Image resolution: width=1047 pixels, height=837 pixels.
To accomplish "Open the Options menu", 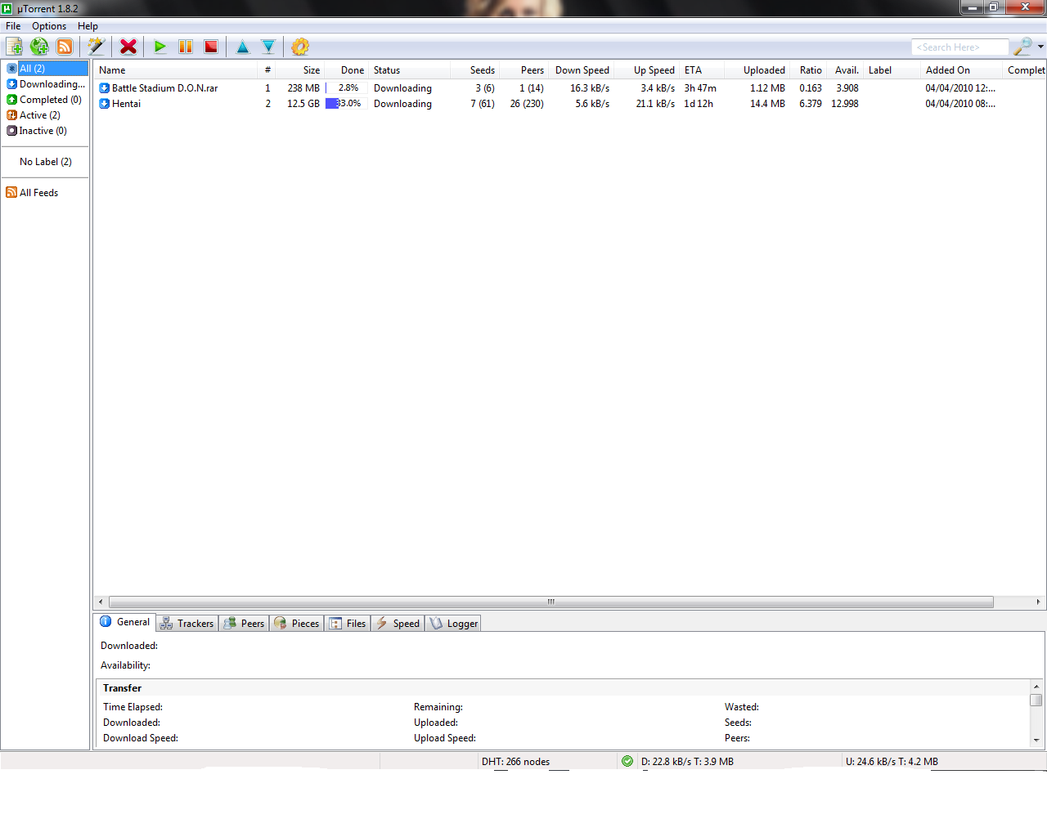I will [x=49, y=26].
